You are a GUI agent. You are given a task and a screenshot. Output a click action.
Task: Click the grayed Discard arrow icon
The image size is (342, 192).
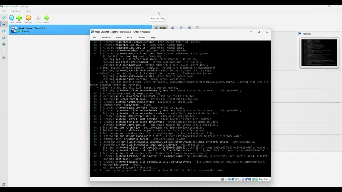[x=38, y=18]
